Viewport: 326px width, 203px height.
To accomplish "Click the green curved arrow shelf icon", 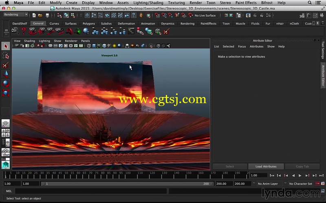I will (x=78, y=31).
